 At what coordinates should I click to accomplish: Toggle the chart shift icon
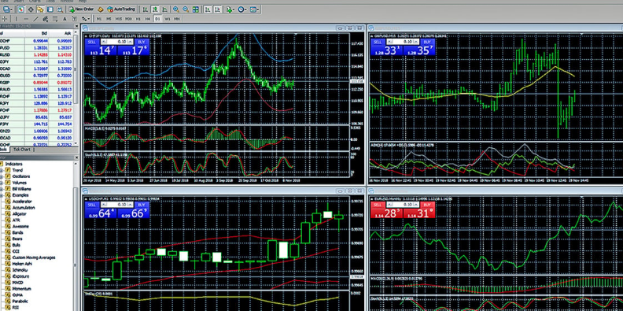click(x=217, y=9)
